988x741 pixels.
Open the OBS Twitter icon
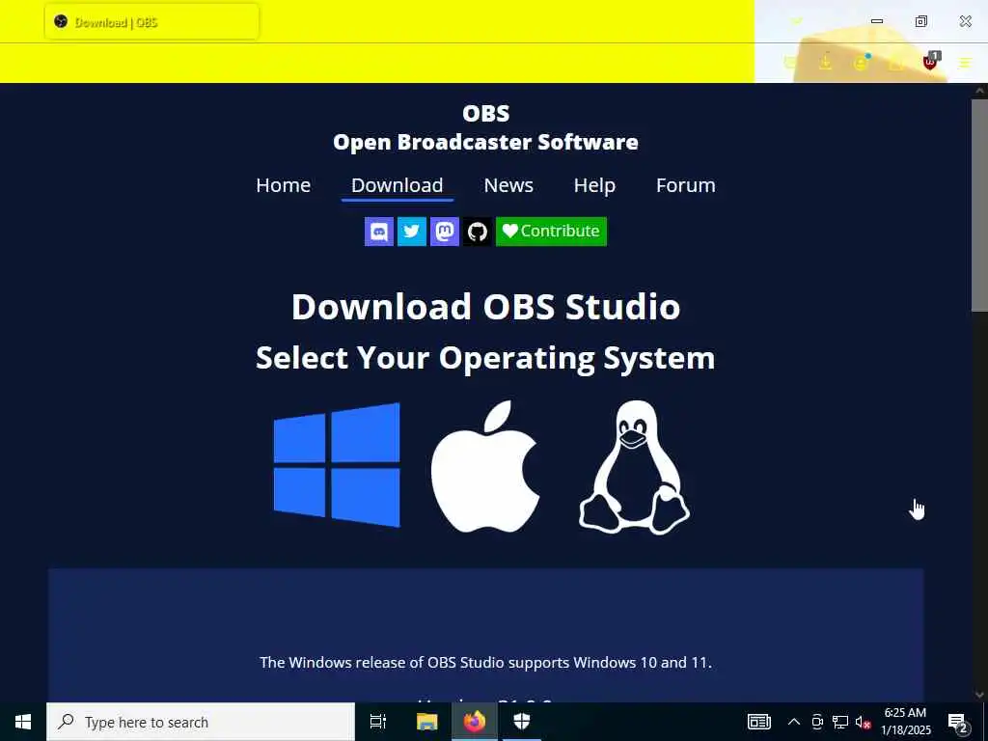pyautogui.click(x=411, y=232)
